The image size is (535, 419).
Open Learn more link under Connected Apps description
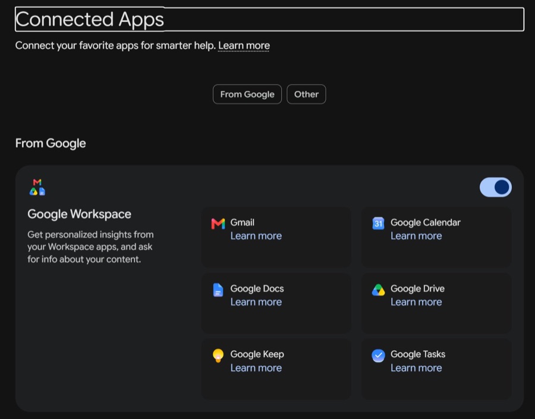[244, 45]
